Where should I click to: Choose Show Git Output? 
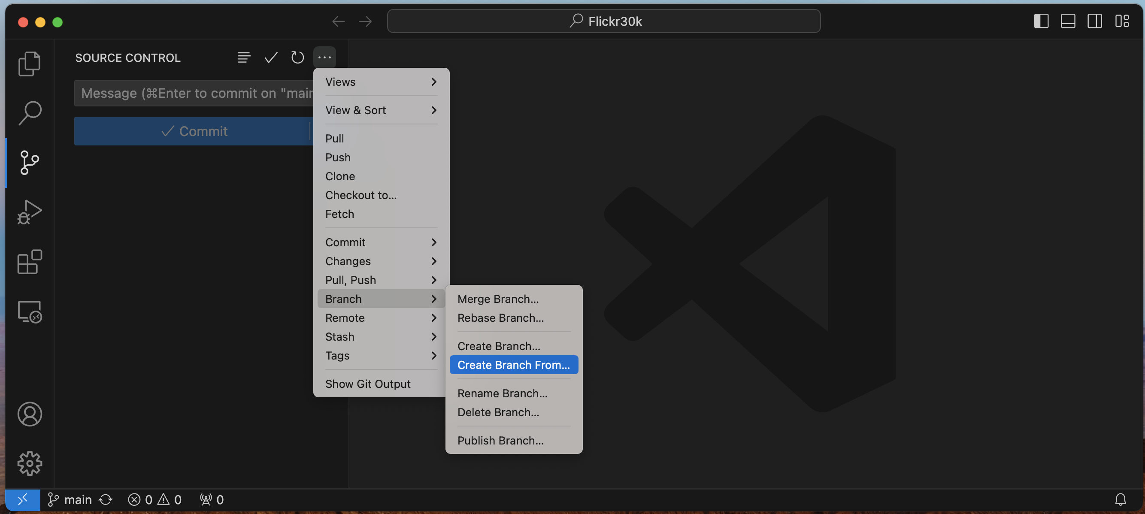tap(368, 384)
